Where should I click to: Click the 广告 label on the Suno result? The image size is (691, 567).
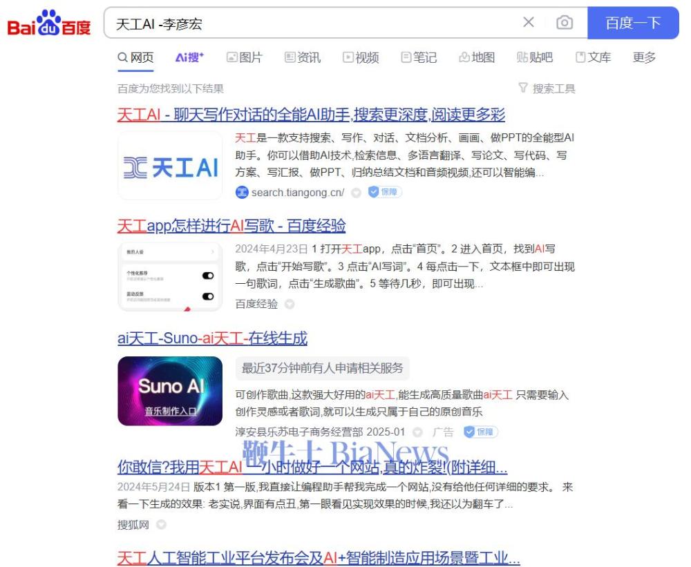(443, 432)
